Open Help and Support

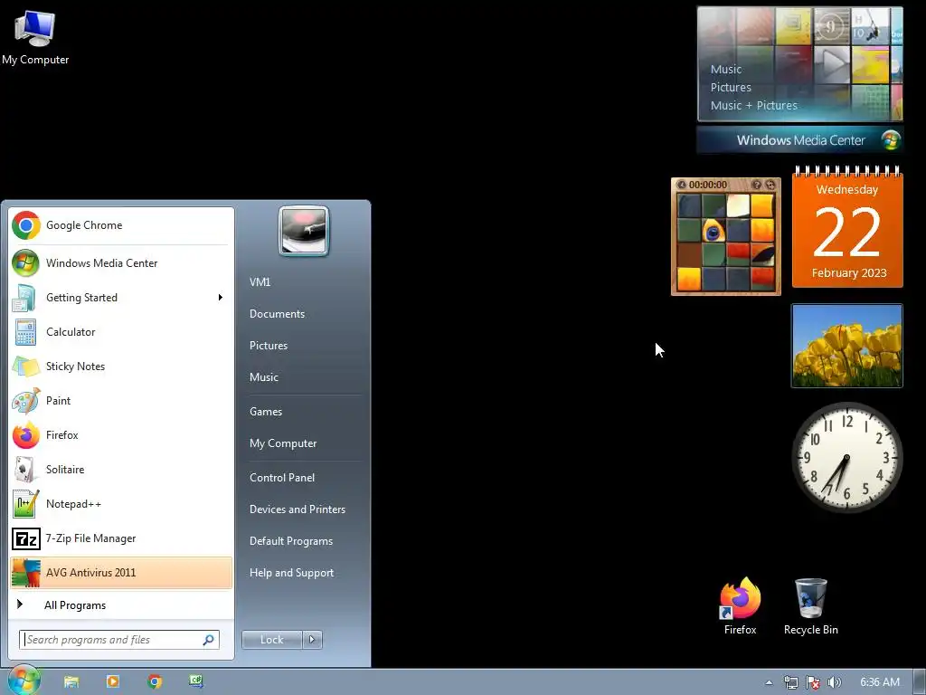point(291,573)
